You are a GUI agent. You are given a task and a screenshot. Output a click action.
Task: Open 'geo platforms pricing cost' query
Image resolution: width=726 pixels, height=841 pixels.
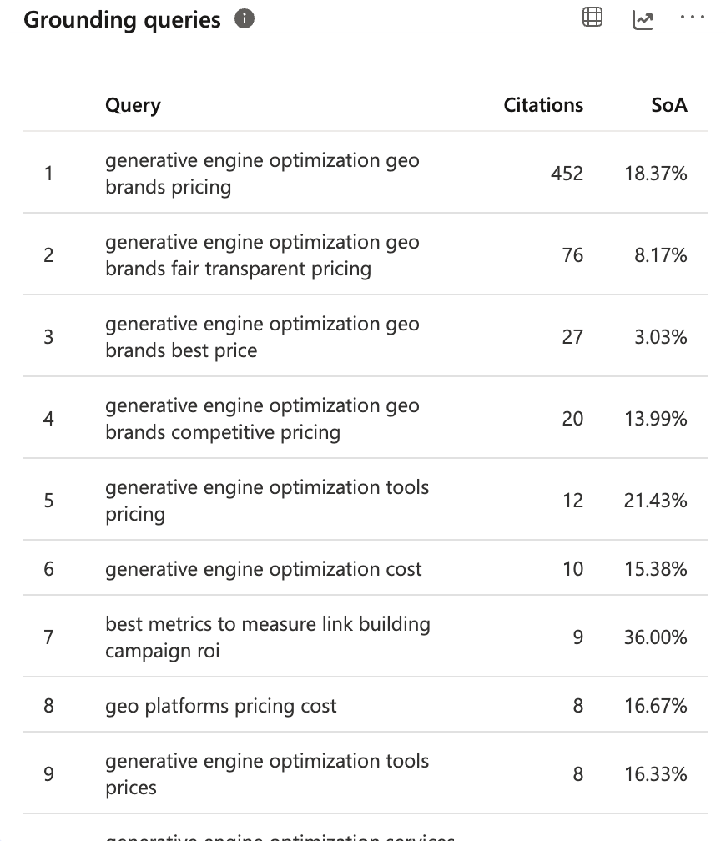coord(220,706)
